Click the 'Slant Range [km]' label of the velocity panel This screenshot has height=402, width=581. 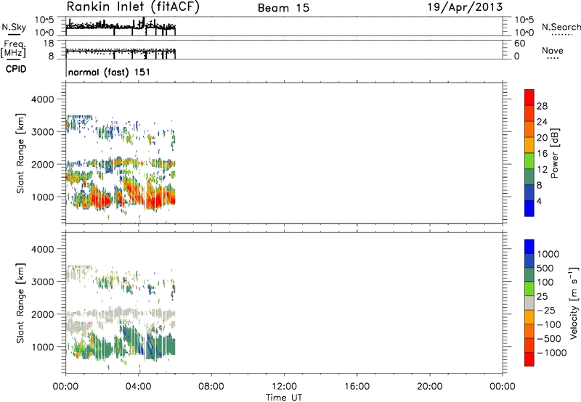click(x=20, y=303)
